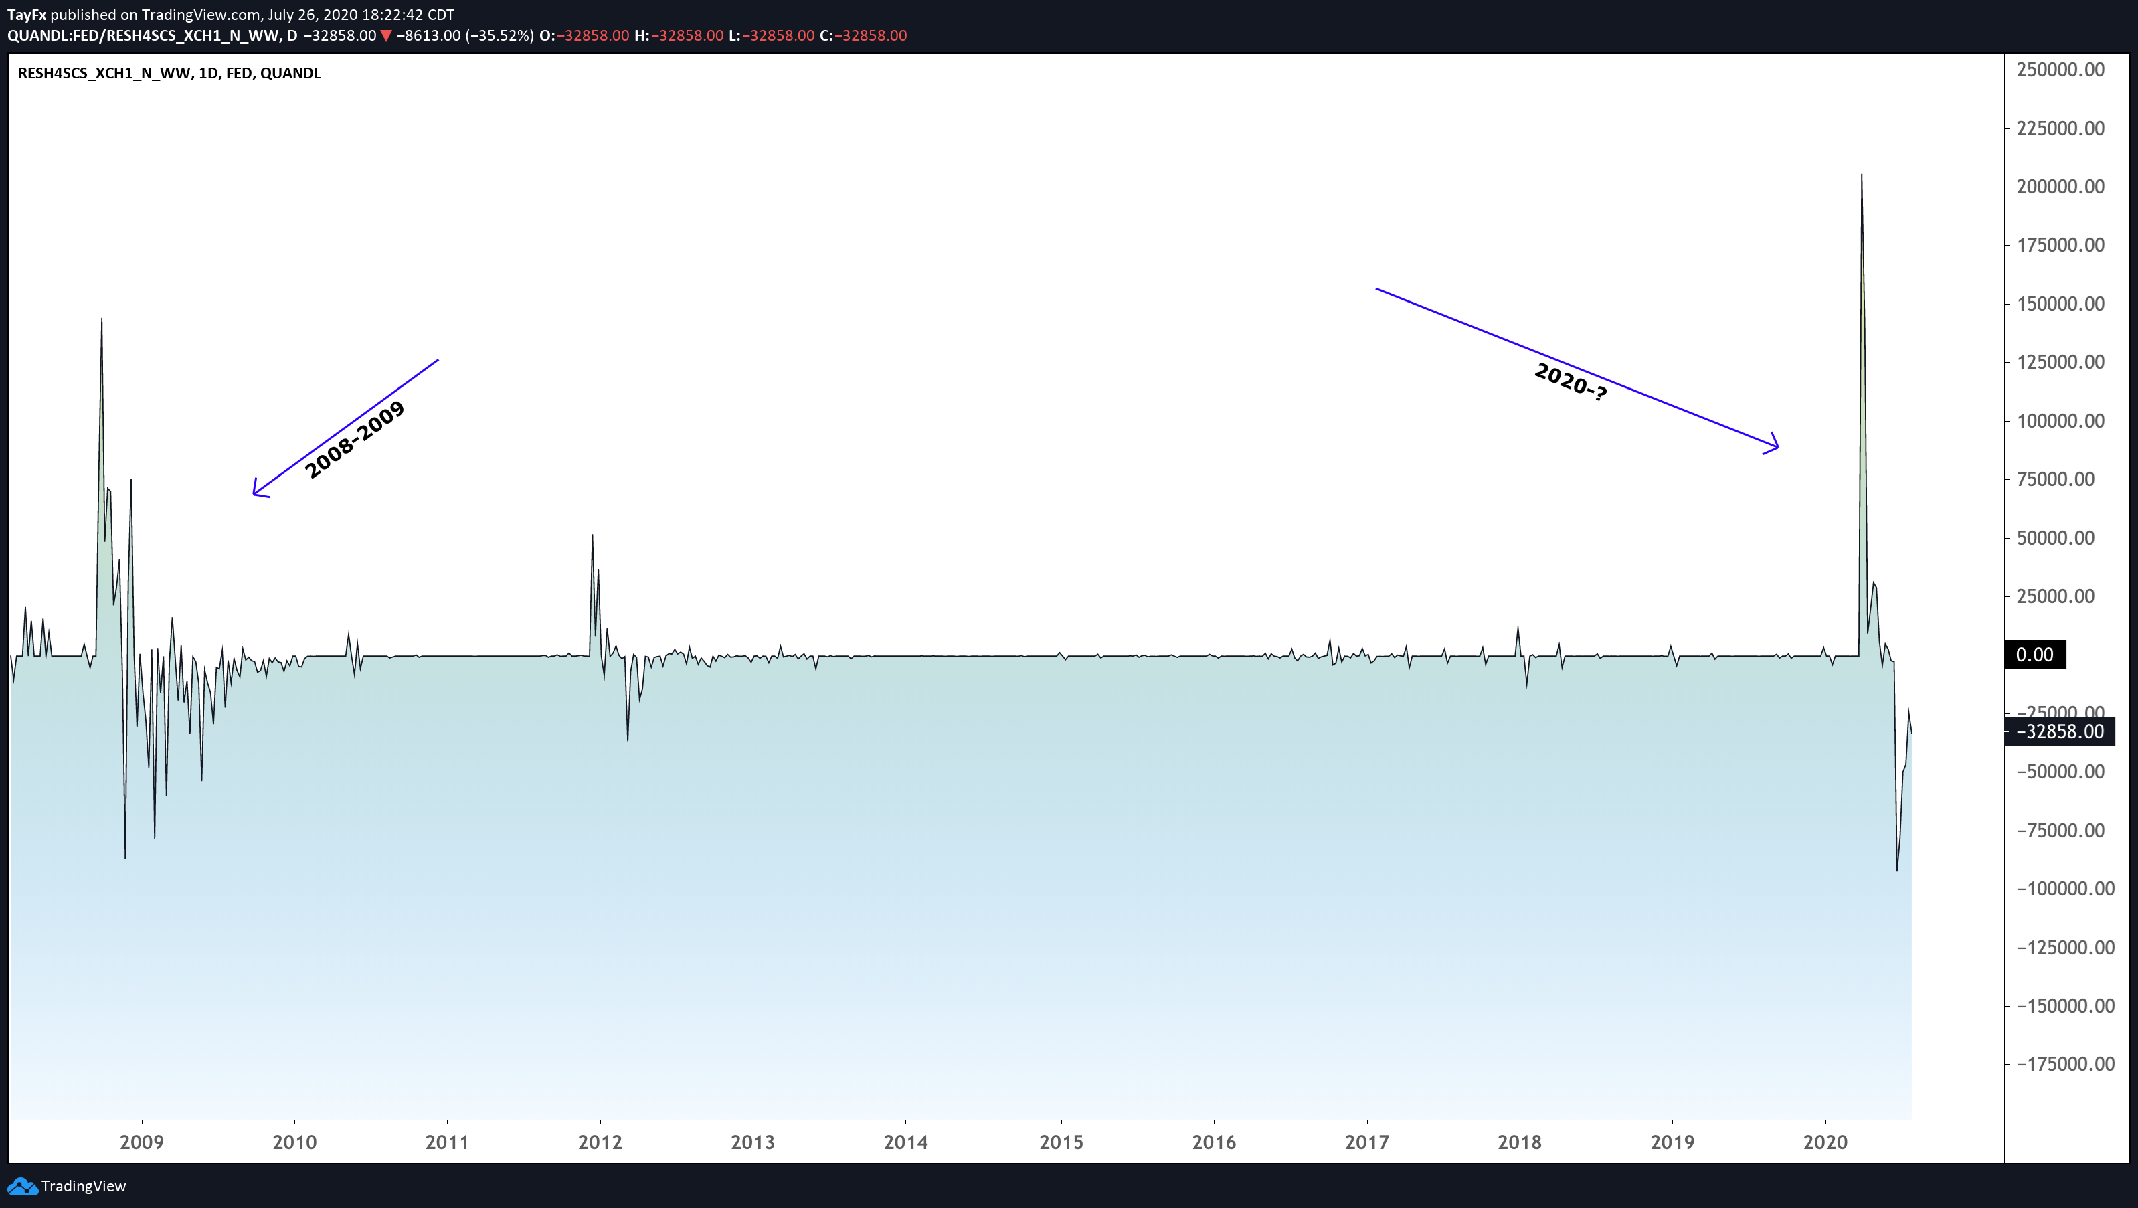The height and width of the screenshot is (1208, 2138).
Task: Click the -175000.00 price axis label
Action: point(2066,1064)
